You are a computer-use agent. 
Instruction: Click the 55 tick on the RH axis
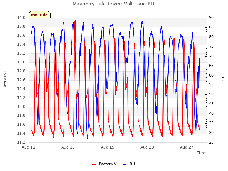pyautogui.click(x=211, y=85)
